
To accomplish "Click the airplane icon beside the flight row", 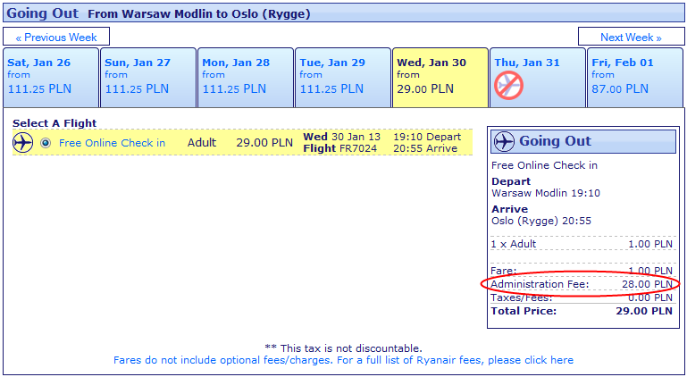I will 22,143.
